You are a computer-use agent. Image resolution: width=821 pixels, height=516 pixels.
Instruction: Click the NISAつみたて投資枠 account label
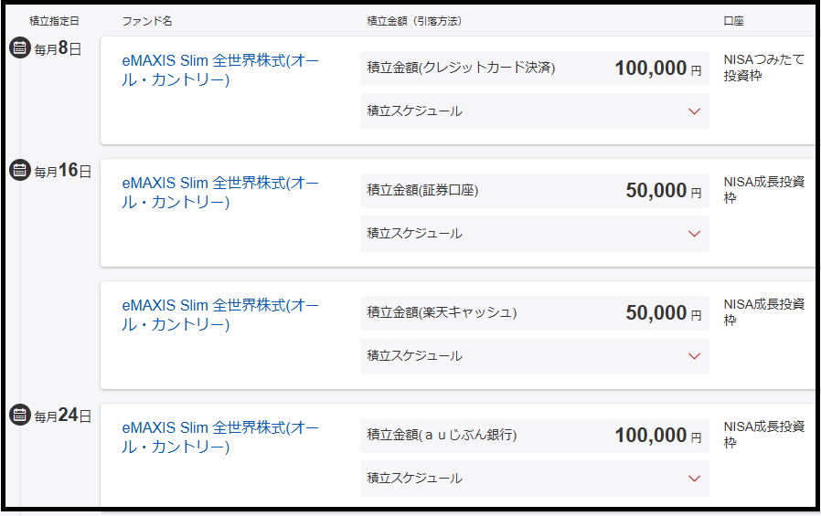pos(763,68)
